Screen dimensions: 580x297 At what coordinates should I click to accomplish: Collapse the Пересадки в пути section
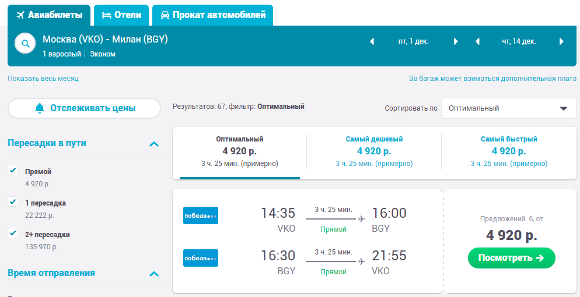(x=154, y=143)
